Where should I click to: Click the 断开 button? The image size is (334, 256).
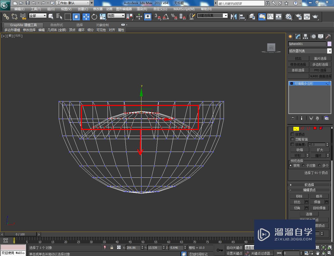(x=319, y=196)
